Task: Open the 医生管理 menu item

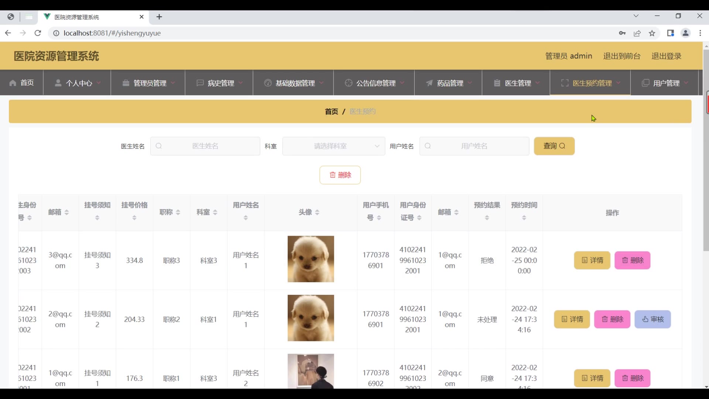Action: pyautogui.click(x=518, y=83)
